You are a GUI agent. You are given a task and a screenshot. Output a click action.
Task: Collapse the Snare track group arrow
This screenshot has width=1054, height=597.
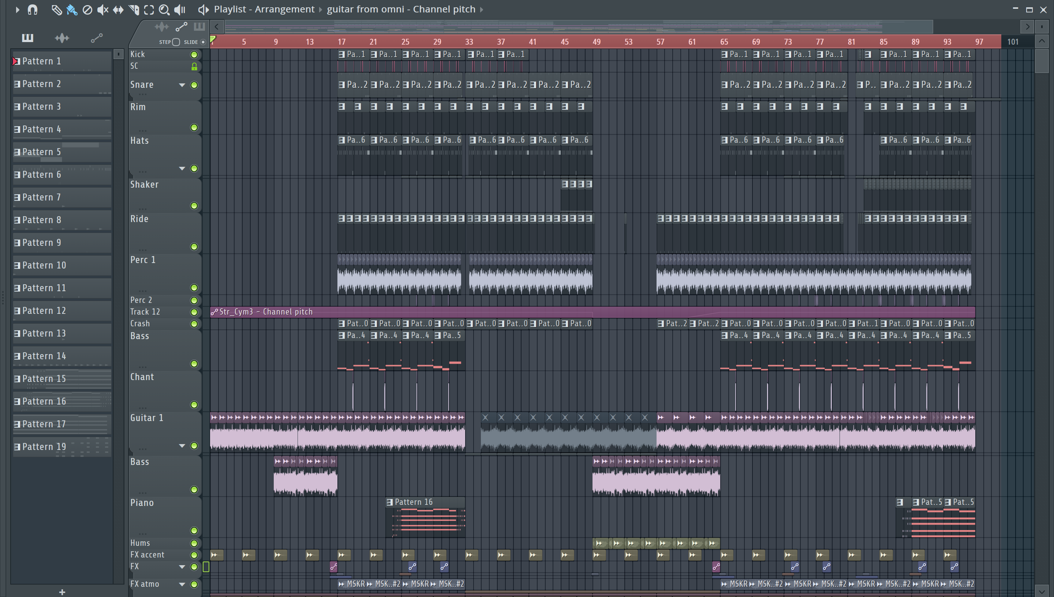point(182,85)
